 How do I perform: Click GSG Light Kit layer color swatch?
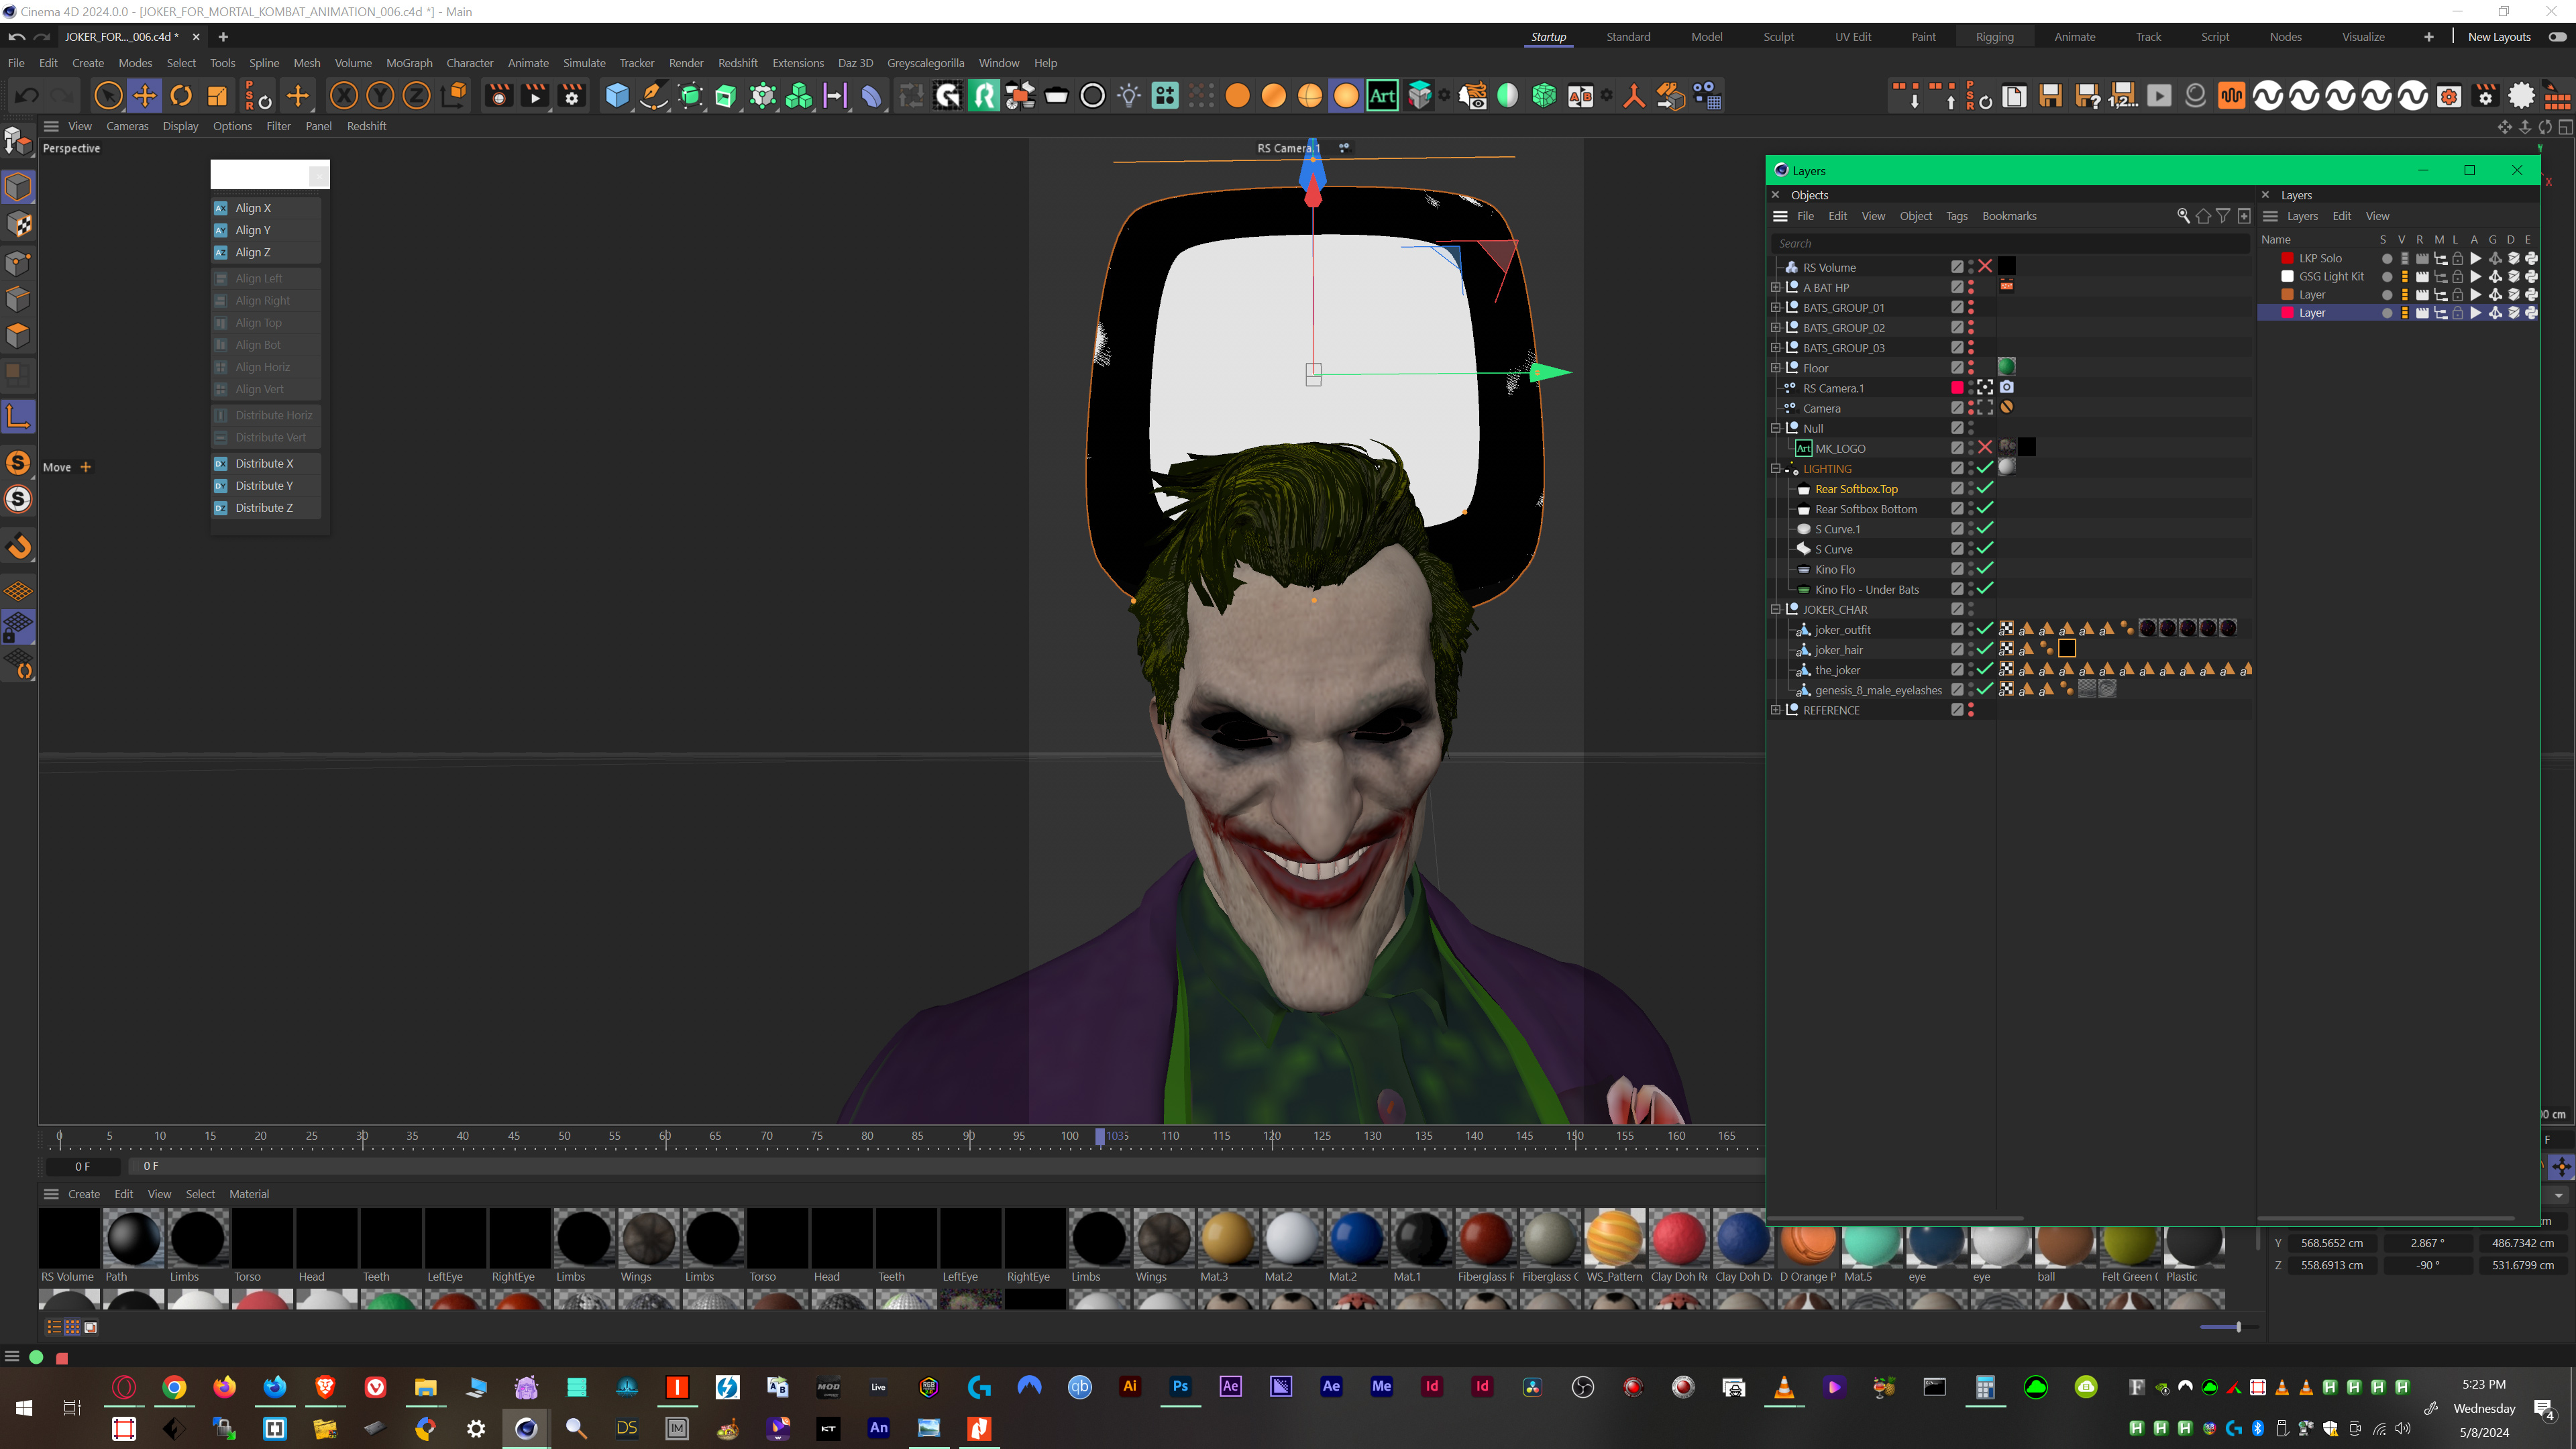[x=2287, y=276]
